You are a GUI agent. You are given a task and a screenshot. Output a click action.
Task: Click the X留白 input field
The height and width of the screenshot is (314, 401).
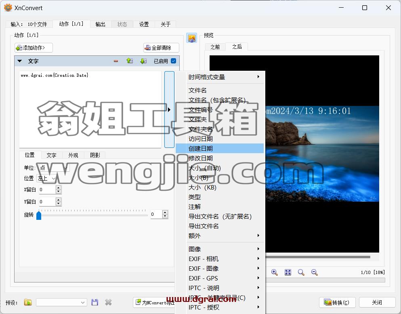[47, 190]
